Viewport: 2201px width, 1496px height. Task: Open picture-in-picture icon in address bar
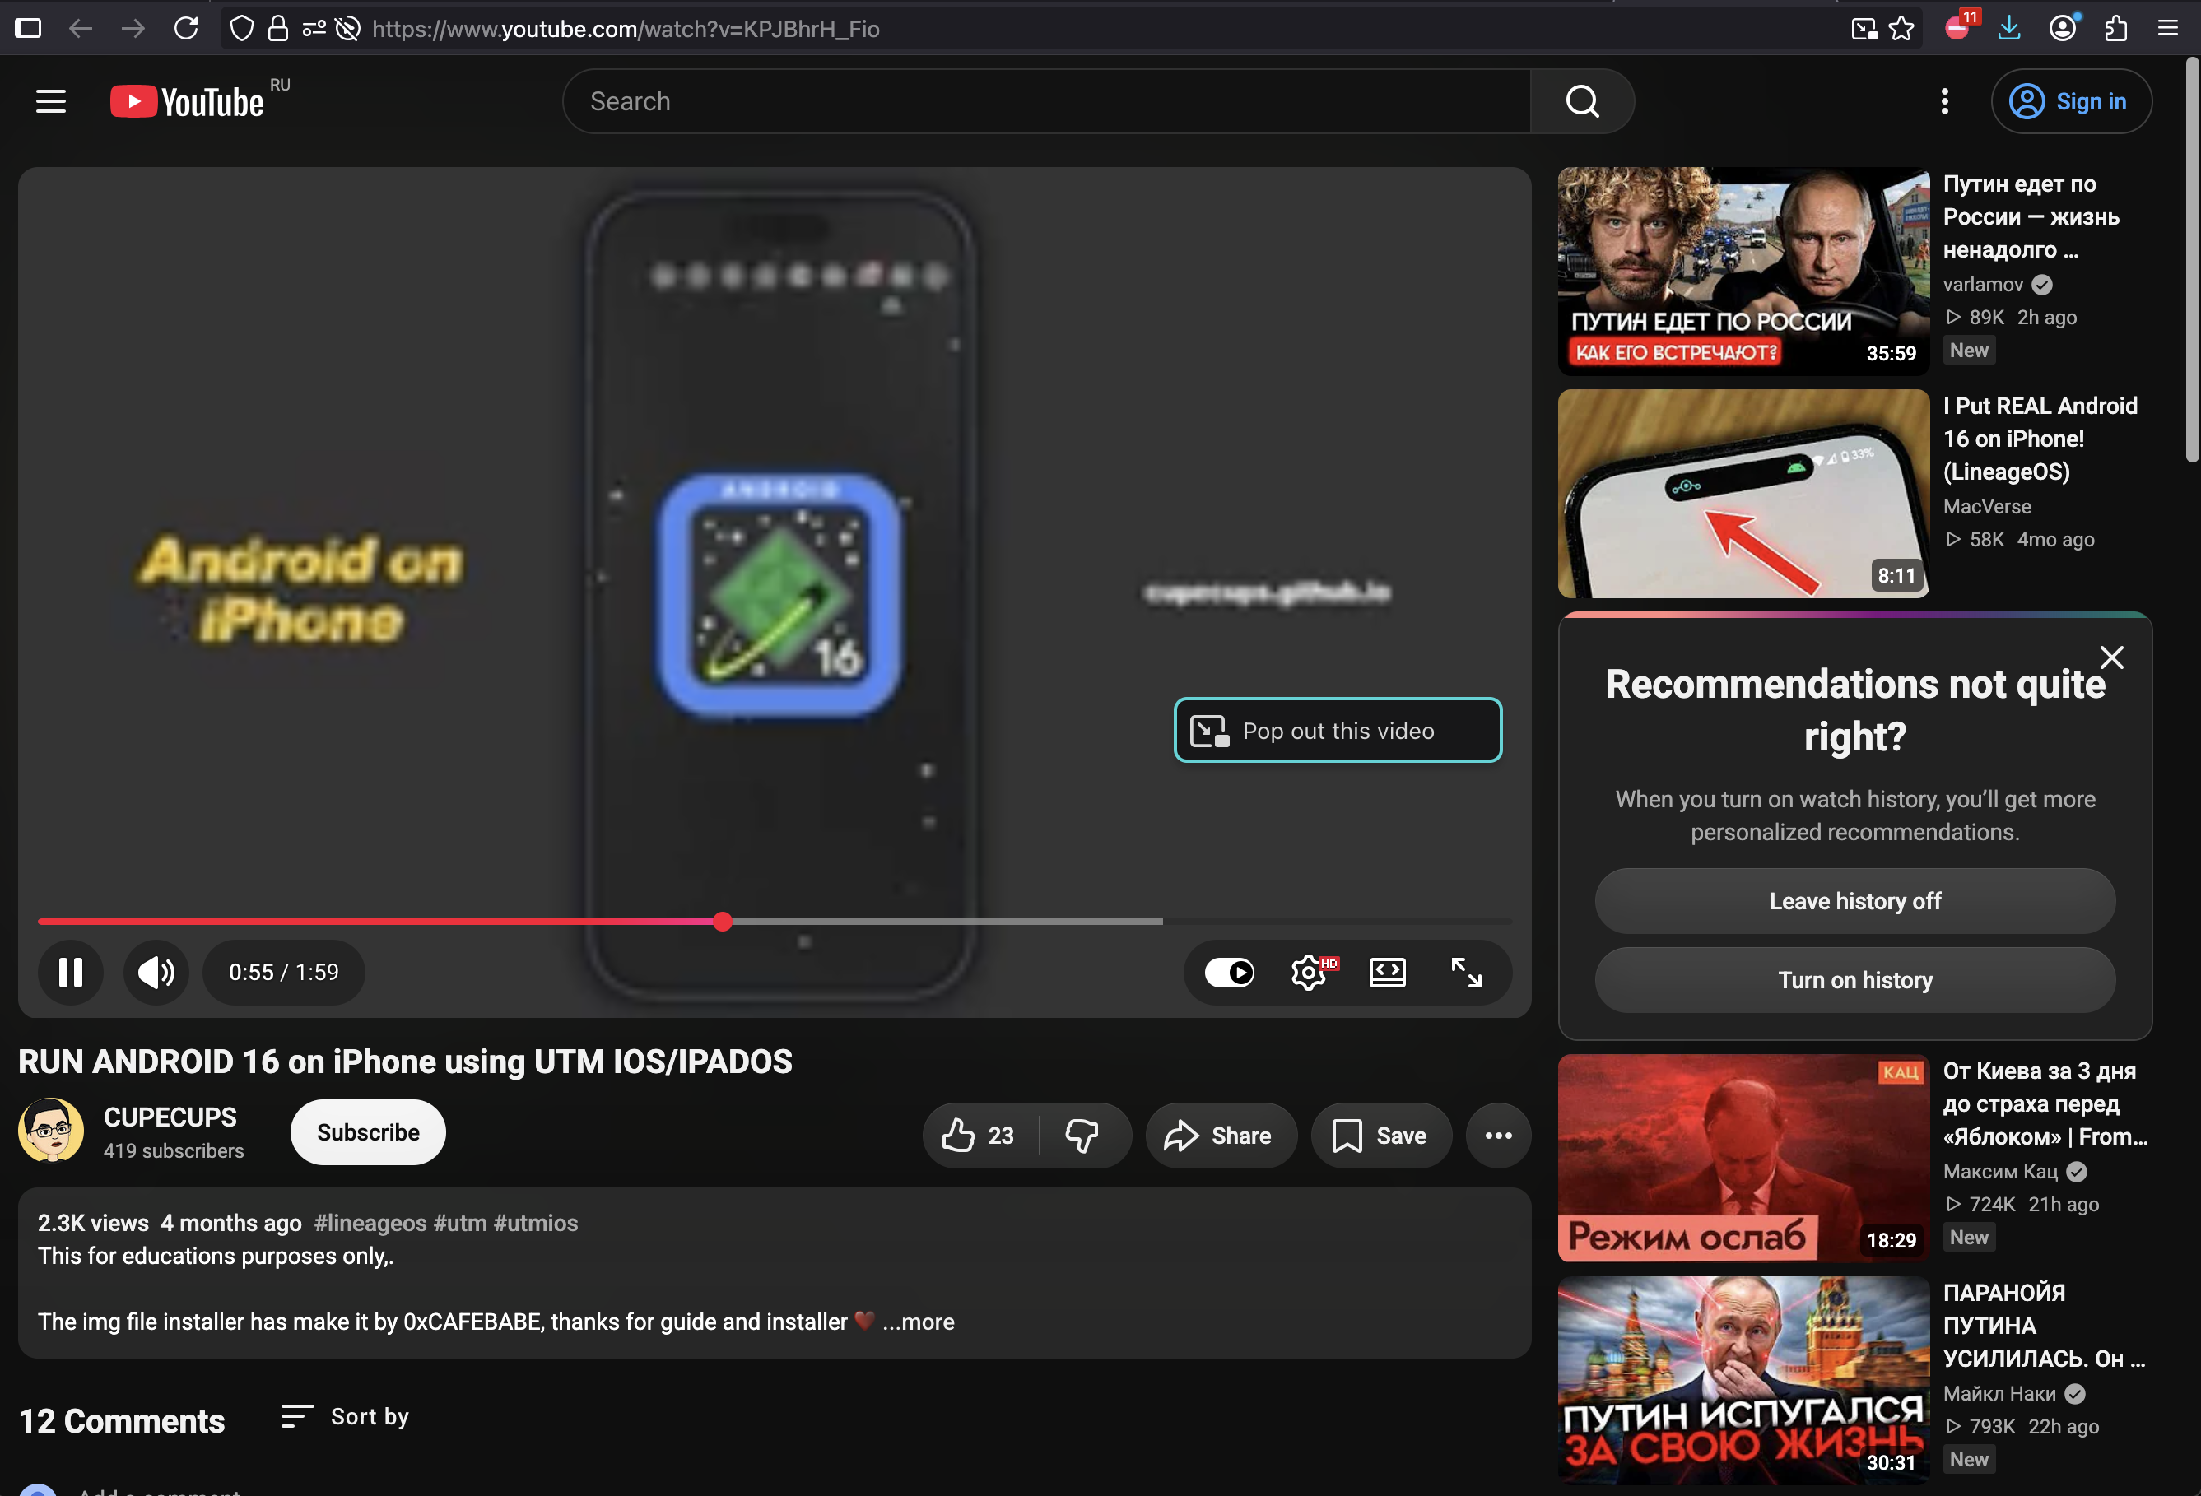tap(1864, 29)
